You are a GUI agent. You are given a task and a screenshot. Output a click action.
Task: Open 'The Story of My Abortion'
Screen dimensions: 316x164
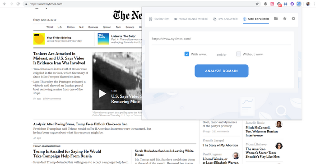point(220,145)
